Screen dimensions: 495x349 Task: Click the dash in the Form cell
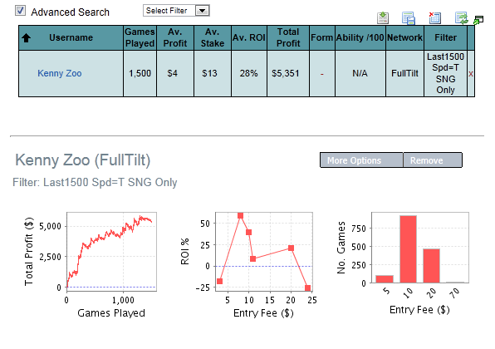click(x=322, y=74)
